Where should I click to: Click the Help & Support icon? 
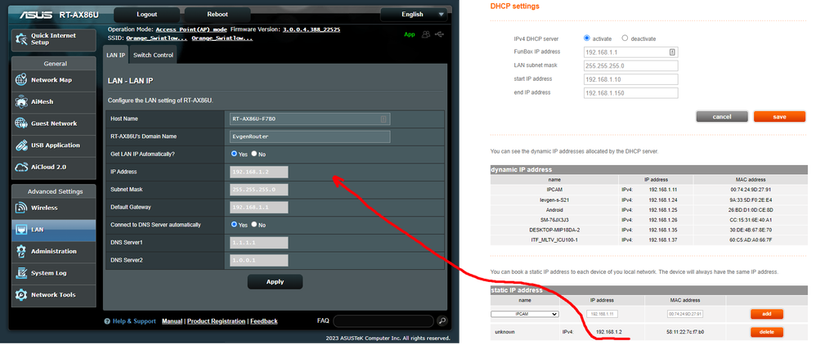tap(107, 321)
